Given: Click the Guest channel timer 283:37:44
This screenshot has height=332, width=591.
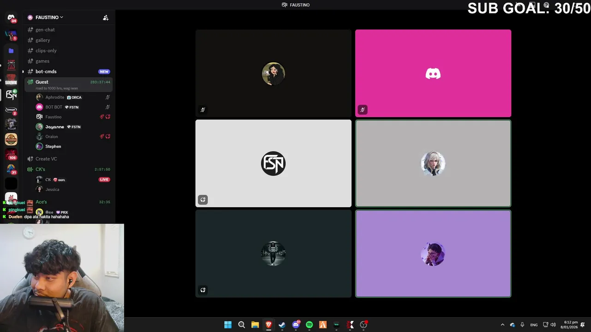Looking at the screenshot, I should pyautogui.click(x=100, y=82).
